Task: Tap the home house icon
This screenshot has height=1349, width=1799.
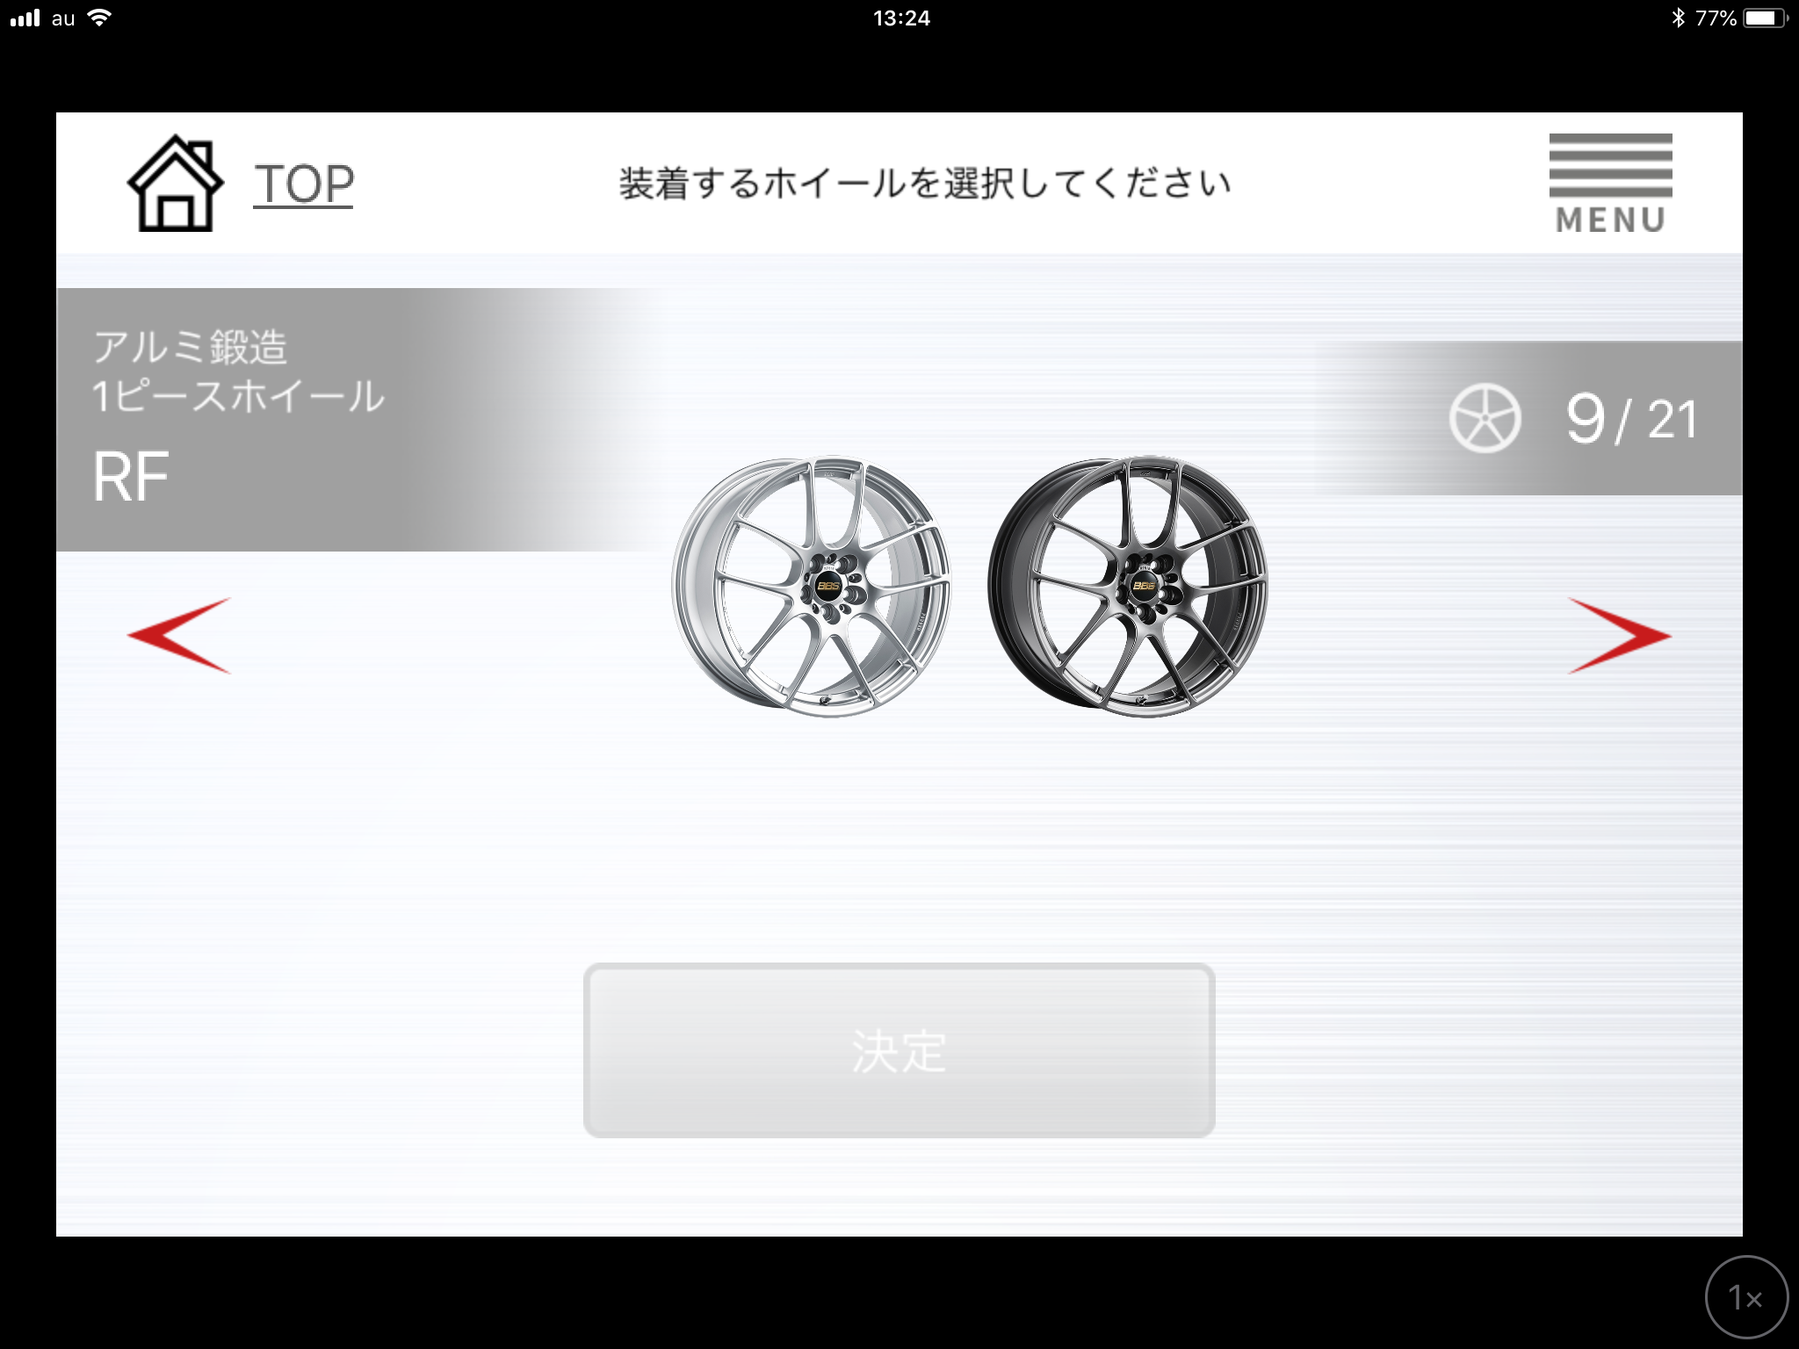Action: tap(176, 184)
